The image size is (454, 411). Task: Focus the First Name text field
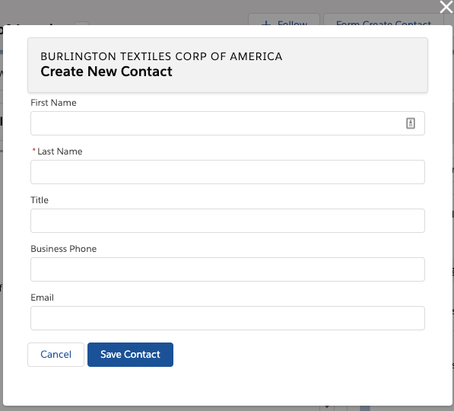click(x=227, y=123)
